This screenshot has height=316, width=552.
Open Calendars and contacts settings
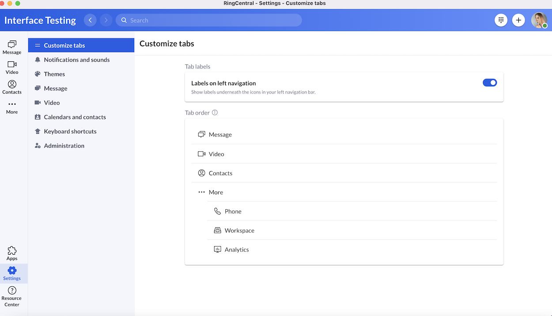(81, 117)
